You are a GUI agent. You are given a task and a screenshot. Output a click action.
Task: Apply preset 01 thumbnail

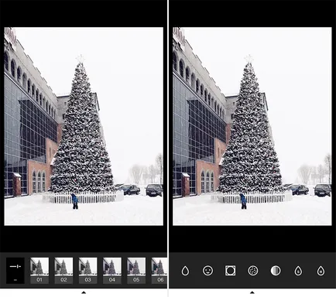[39, 271]
